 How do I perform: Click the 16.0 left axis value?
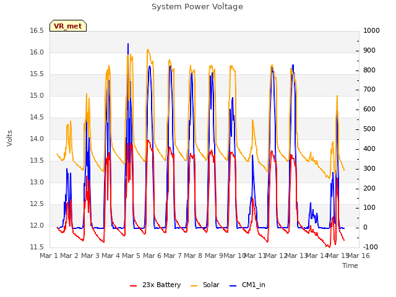point(37,52)
